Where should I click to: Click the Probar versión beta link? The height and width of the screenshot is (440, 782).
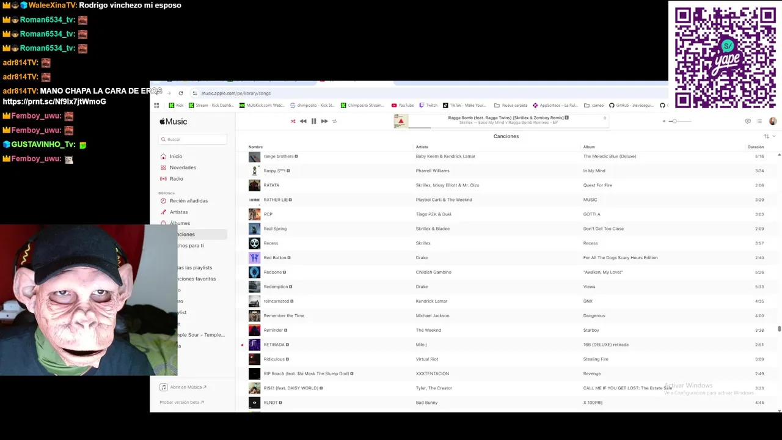click(181, 402)
